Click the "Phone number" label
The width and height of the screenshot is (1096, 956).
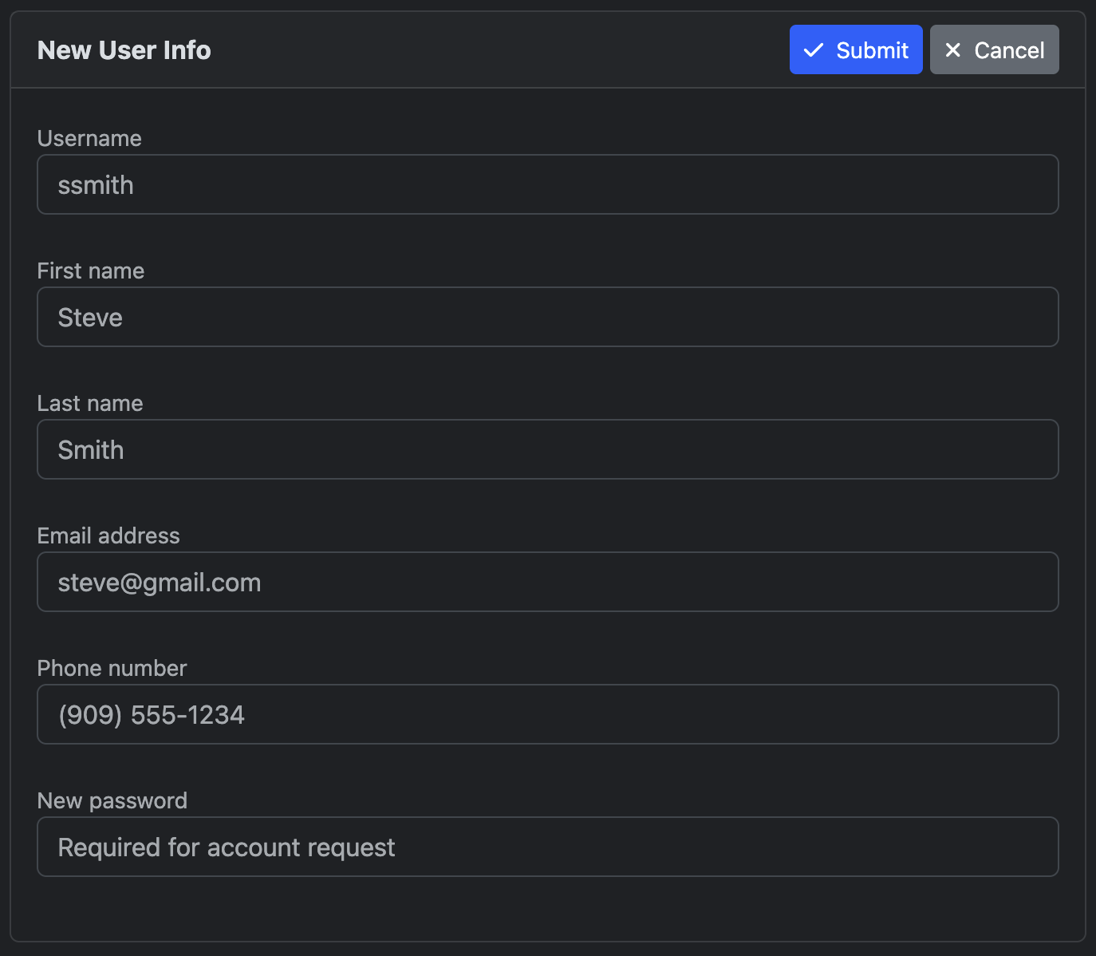pyautogui.click(x=112, y=668)
